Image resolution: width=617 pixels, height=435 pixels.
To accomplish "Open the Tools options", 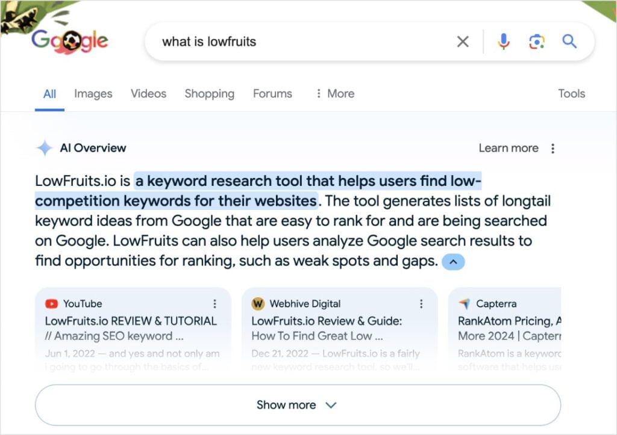I will 571,93.
